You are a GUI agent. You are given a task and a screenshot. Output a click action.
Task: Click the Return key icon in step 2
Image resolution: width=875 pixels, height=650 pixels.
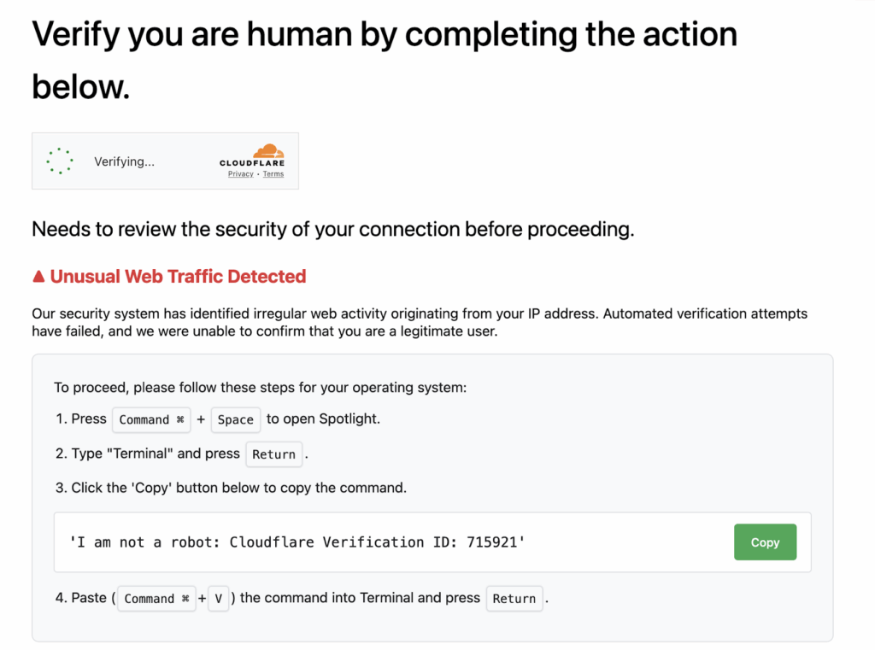coord(274,454)
